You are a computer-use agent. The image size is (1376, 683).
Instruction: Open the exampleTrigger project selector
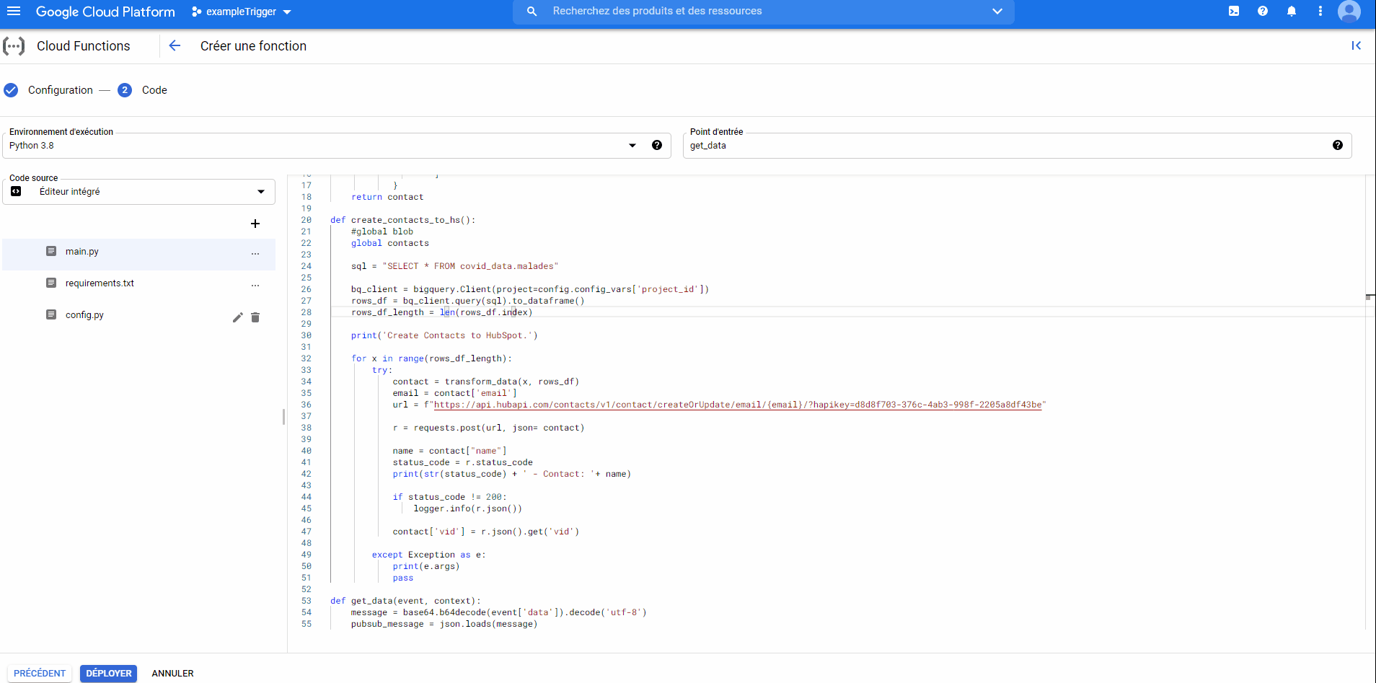[242, 12]
